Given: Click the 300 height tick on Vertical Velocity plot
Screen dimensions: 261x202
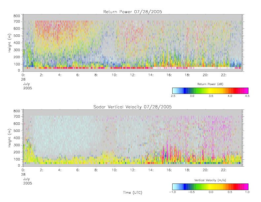Looking at the screenshot, I should pos(16,145).
